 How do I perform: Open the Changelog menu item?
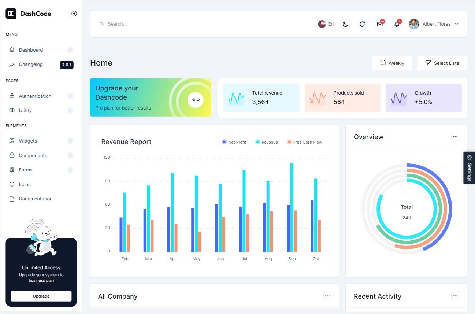31,64
